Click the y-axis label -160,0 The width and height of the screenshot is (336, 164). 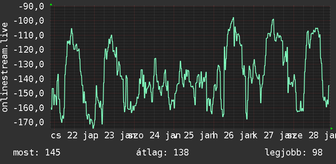point(29,108)
